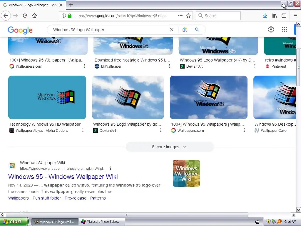The height and width of the screenshot is (226, 301).
Task: Open Download free Nostalgic Windows 95 link
Action: (132, 60)
